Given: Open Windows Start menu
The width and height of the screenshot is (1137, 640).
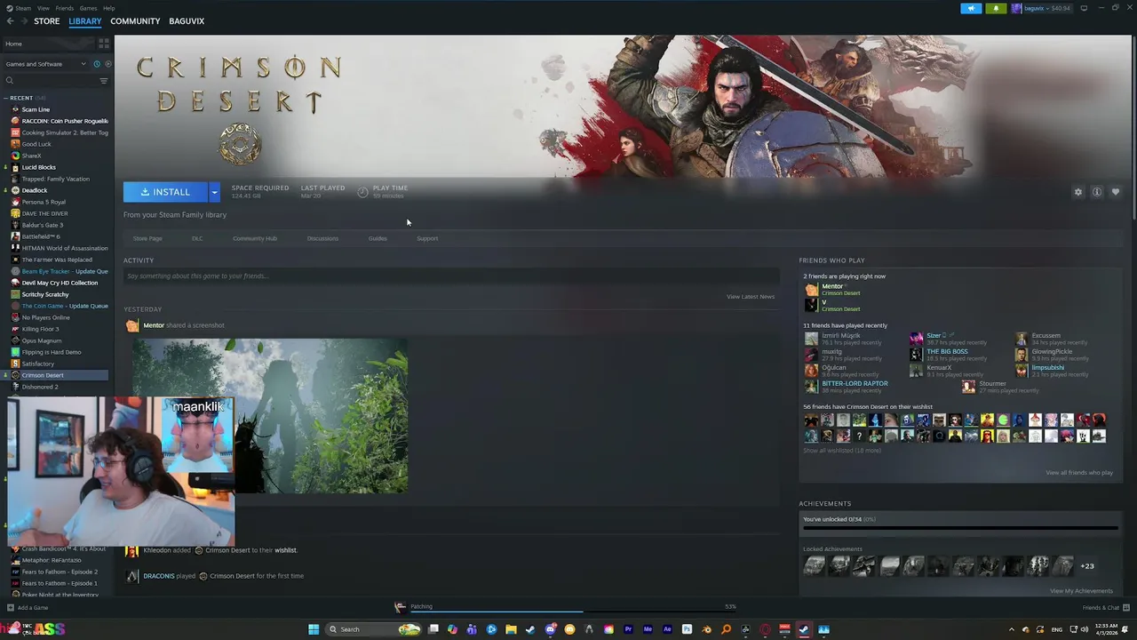Looking at the screenshot, I should tap(313, 629).
